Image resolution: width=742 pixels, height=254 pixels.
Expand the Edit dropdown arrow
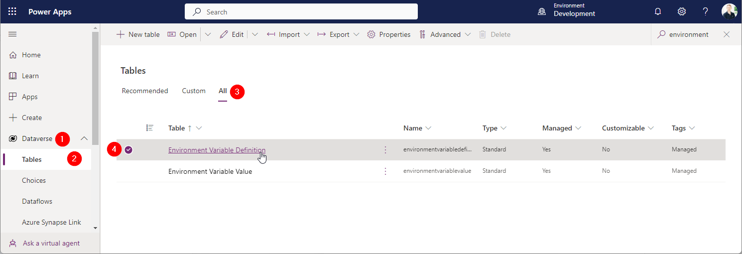click(255, 34)
